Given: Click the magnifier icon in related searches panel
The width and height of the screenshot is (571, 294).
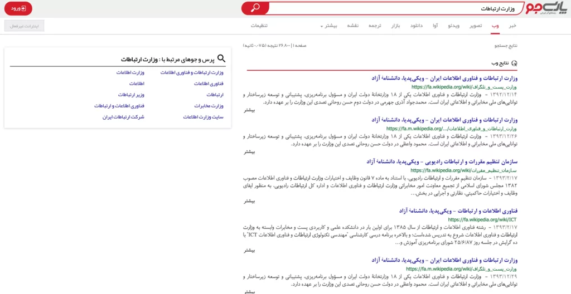Looking at the screenshot, I should pyautogui.click(x=221, y=58).
